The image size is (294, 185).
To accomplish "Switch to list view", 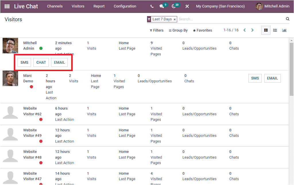I will [x=275, y=30].
